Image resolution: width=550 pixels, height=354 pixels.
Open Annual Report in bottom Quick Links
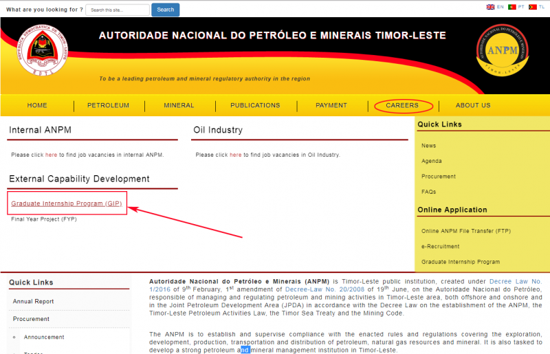tap(33, 301)
